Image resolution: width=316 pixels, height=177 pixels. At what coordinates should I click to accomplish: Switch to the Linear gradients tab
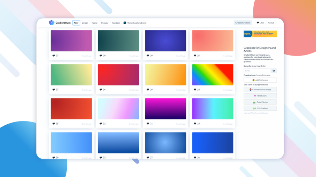(x=85, y=23)
